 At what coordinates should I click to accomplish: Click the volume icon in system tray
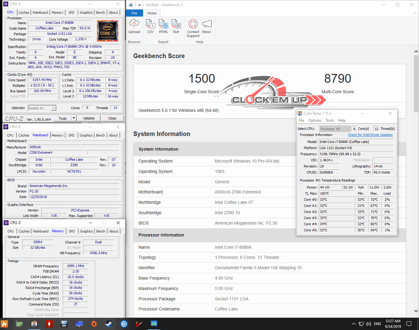(368, 324)
